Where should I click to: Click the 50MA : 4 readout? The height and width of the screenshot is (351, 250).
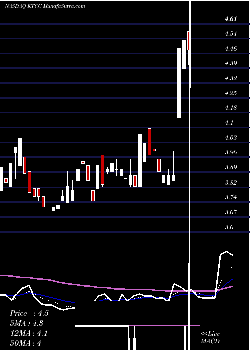point(26,343)
